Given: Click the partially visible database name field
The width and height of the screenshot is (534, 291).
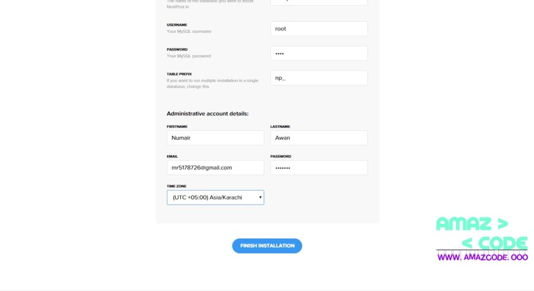Looking at the screenshot, I should point(319,2).
